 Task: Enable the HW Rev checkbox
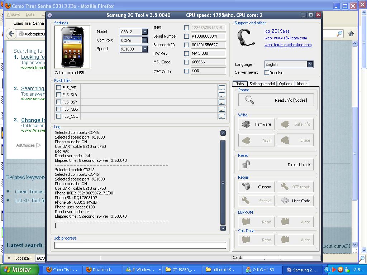coord(186,54)
